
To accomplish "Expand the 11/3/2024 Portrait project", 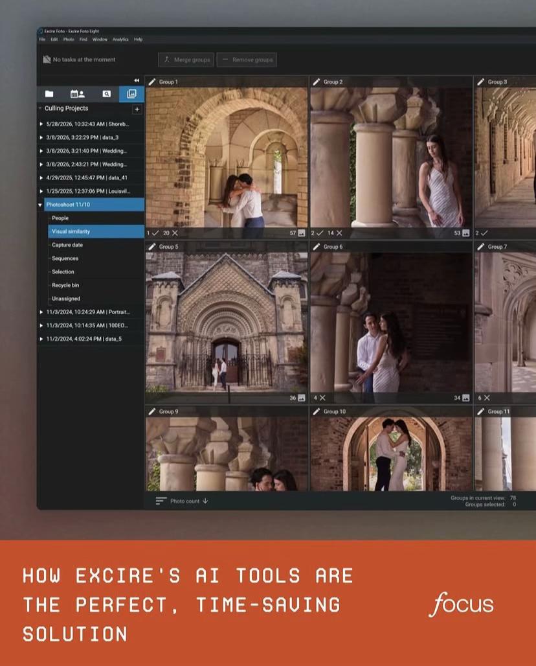I will [41, 312].
